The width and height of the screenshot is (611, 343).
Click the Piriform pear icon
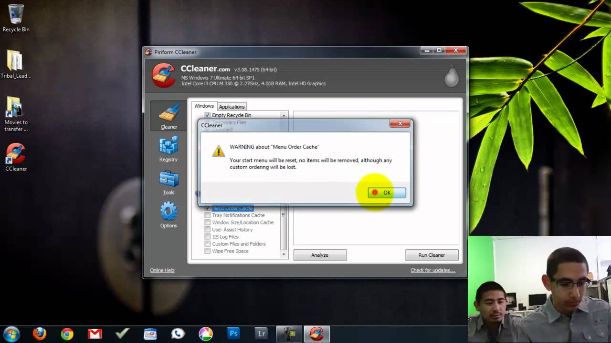click(452, 76)
